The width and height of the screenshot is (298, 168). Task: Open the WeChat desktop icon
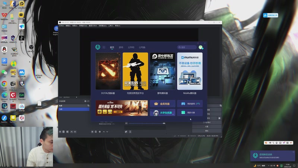tap(4, 73)
